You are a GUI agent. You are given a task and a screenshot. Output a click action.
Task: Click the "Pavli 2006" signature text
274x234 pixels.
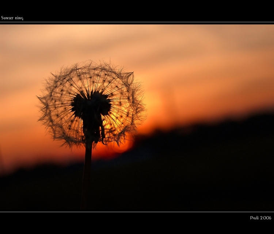260,218
